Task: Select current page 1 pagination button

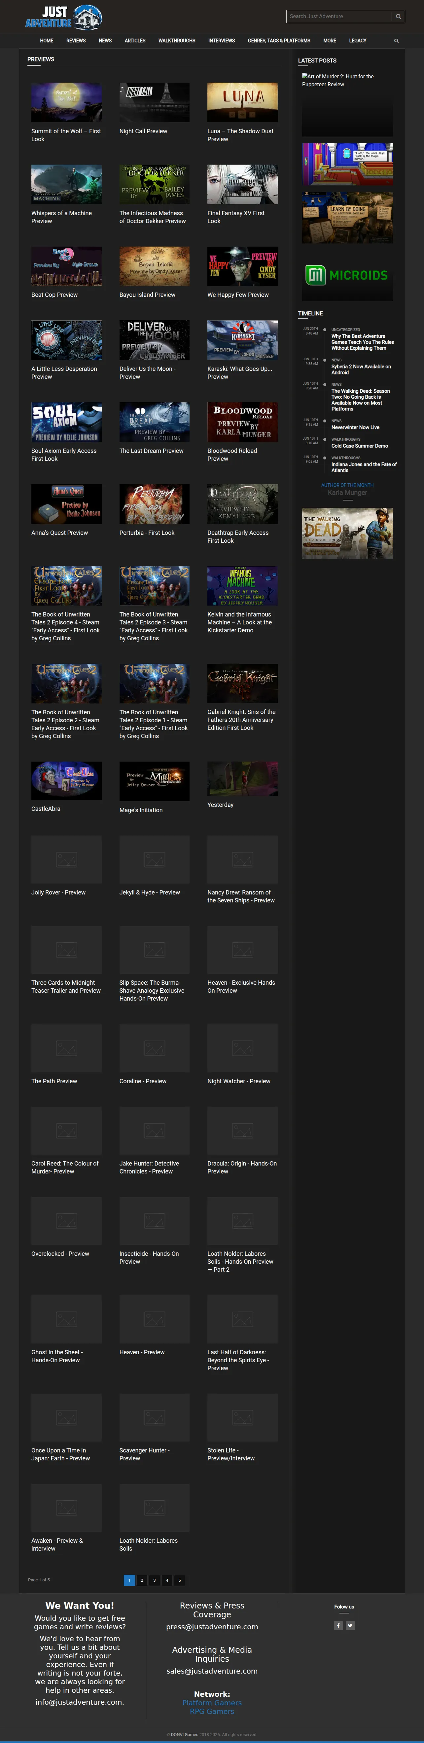Action: (129, 1580)
